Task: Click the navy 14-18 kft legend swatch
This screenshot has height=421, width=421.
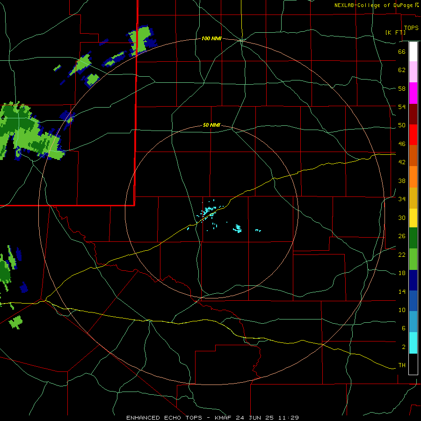Action: tap(413, 280)
